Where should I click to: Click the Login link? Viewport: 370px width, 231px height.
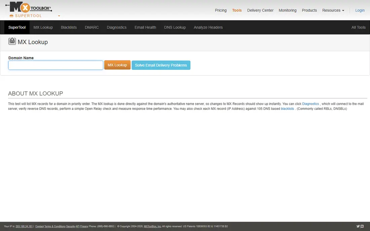point(360,10)
